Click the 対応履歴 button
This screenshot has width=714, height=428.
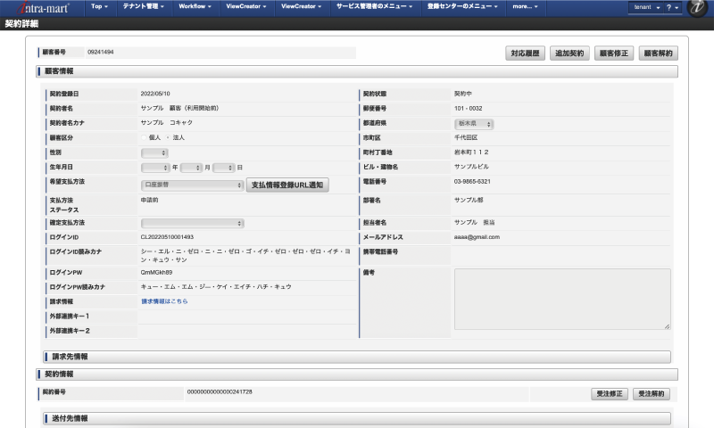click(525, 53)
